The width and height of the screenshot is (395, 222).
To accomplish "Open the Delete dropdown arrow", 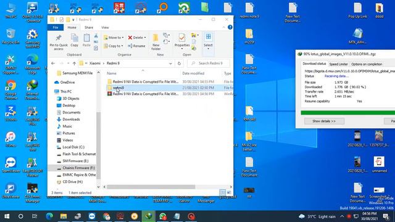I will point(145,38).
